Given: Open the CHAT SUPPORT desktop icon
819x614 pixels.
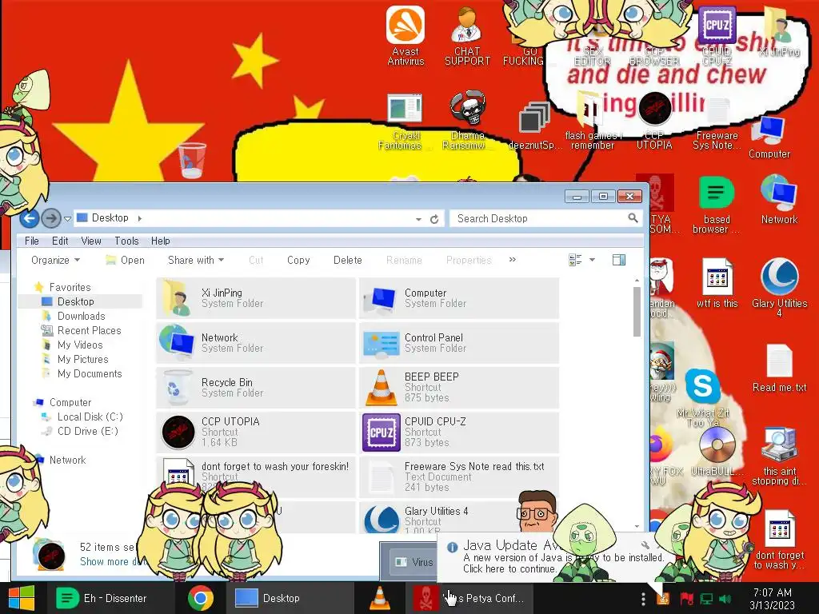Looking at the screenshot, I should 467,35.
